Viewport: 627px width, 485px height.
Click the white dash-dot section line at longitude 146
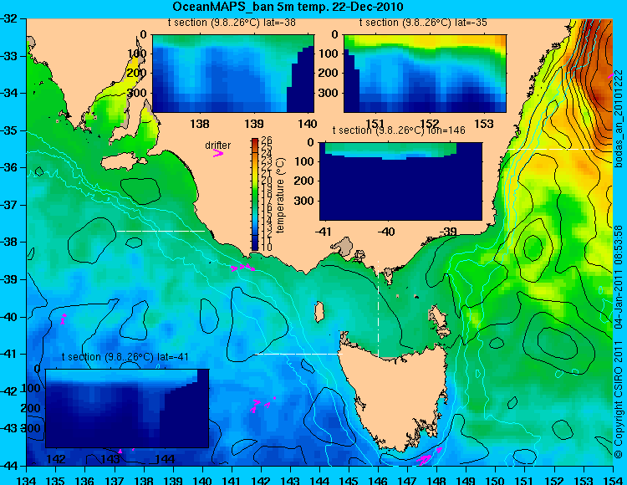coord(378,309)
